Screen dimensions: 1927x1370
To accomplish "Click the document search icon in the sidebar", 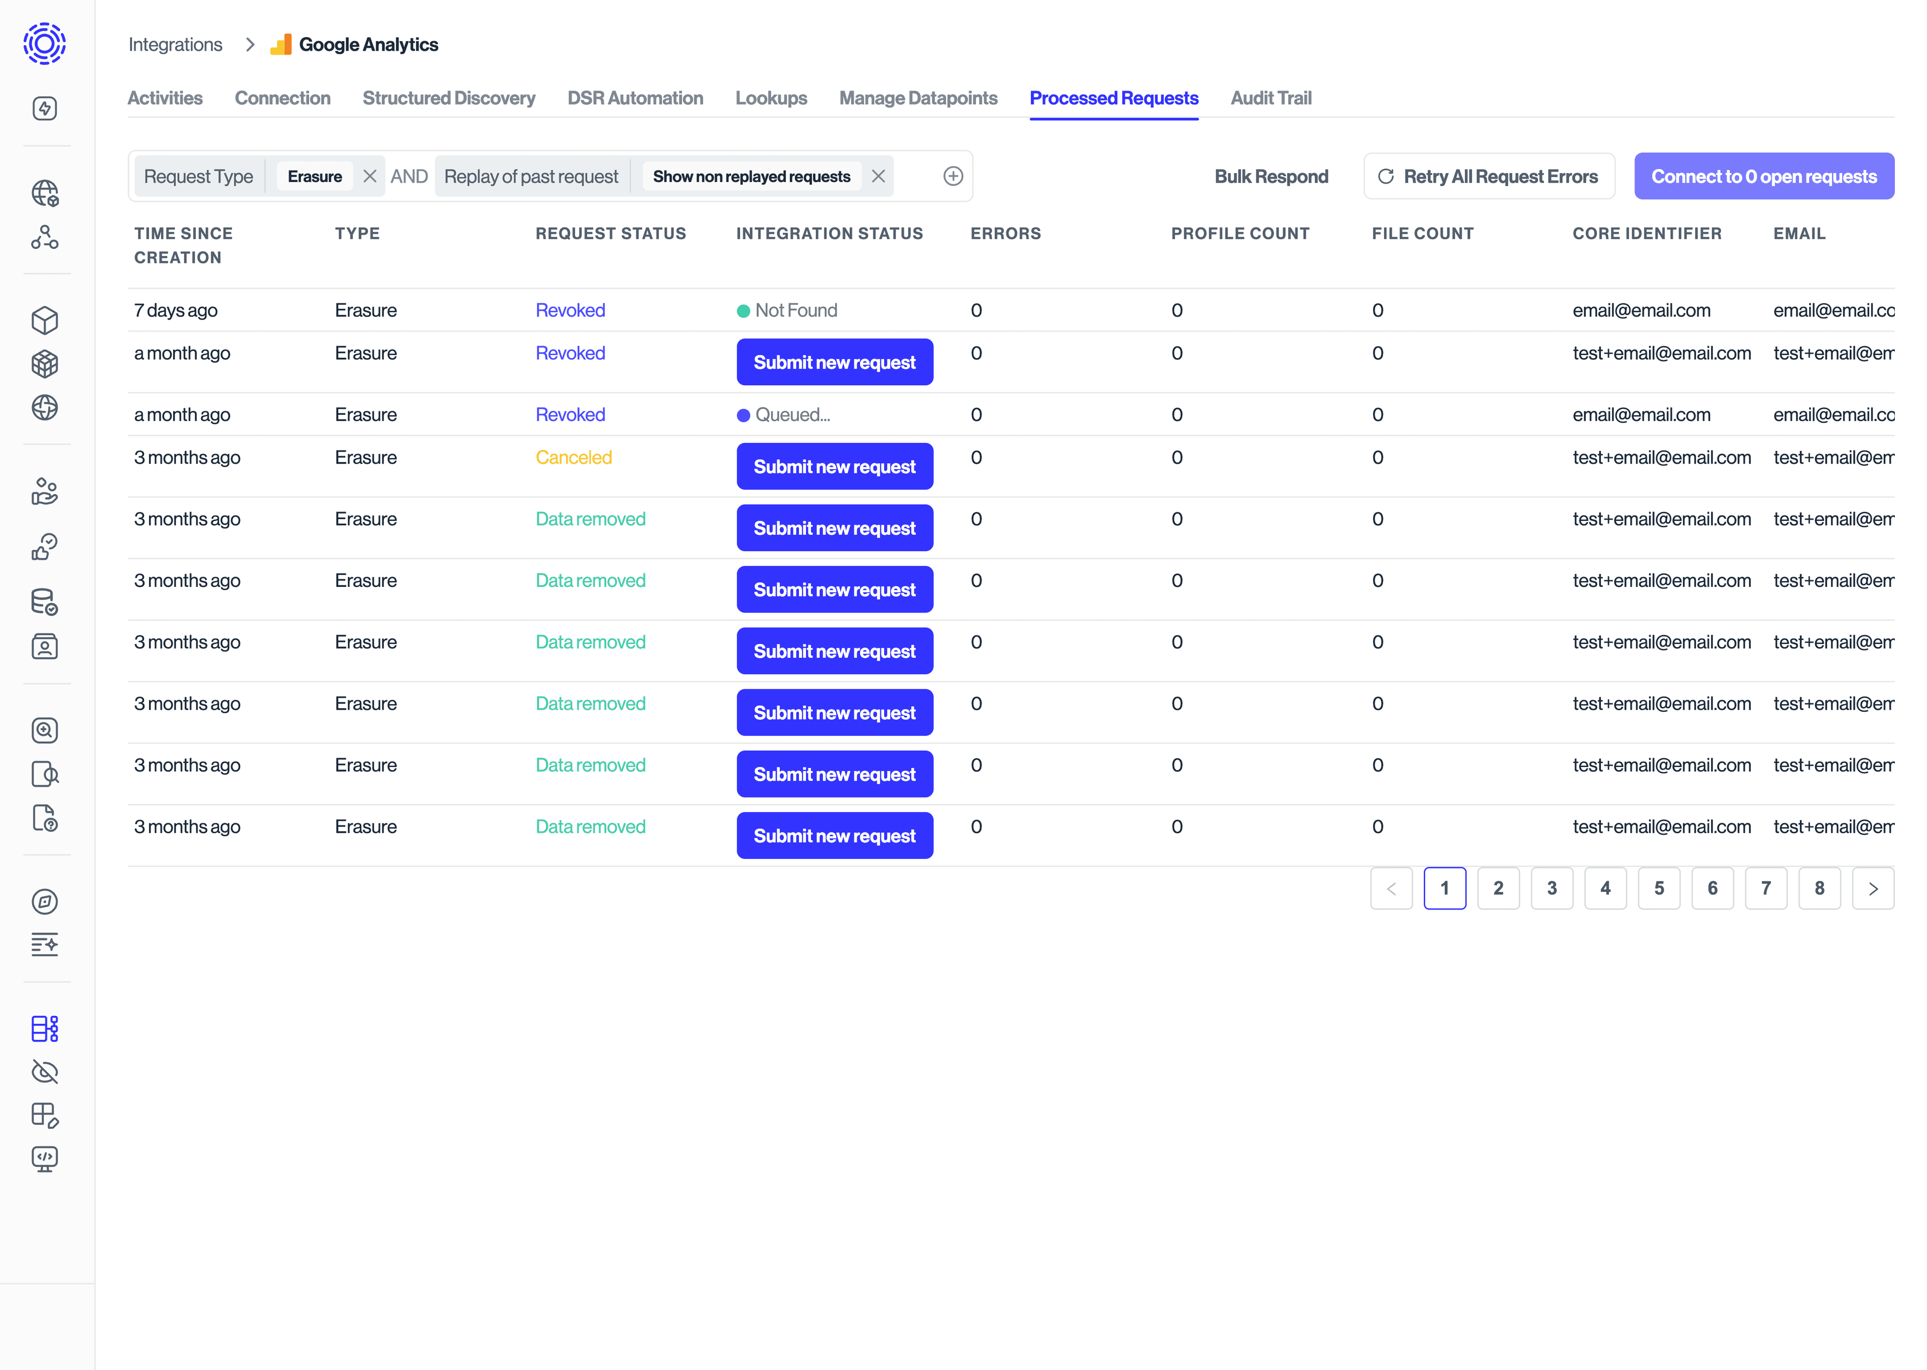I will [46, 775].
